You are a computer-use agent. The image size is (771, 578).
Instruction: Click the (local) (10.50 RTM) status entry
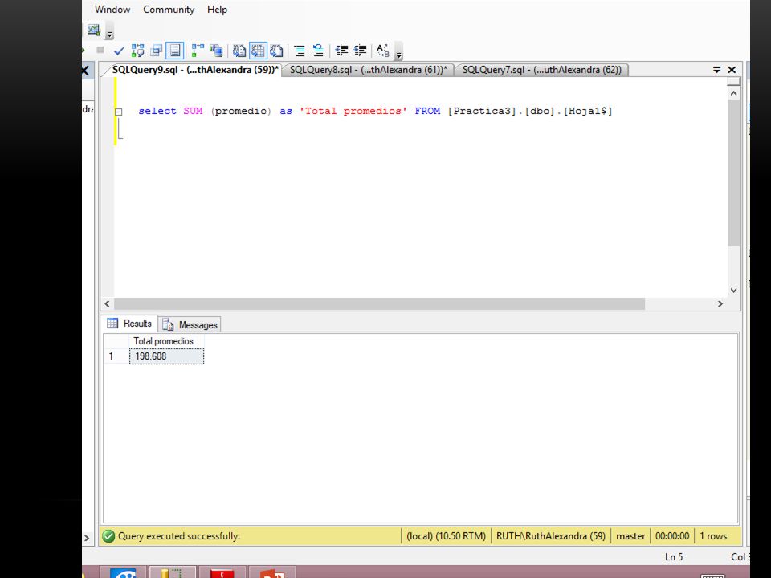point(446,535)
